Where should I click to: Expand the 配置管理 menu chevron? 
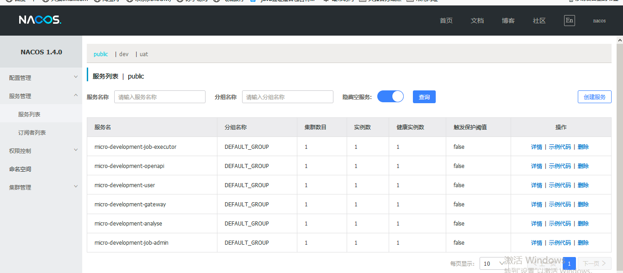pos(76,77)
